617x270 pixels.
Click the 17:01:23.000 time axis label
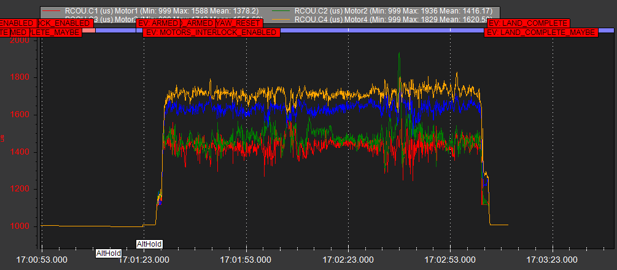[x=144, y=260]
